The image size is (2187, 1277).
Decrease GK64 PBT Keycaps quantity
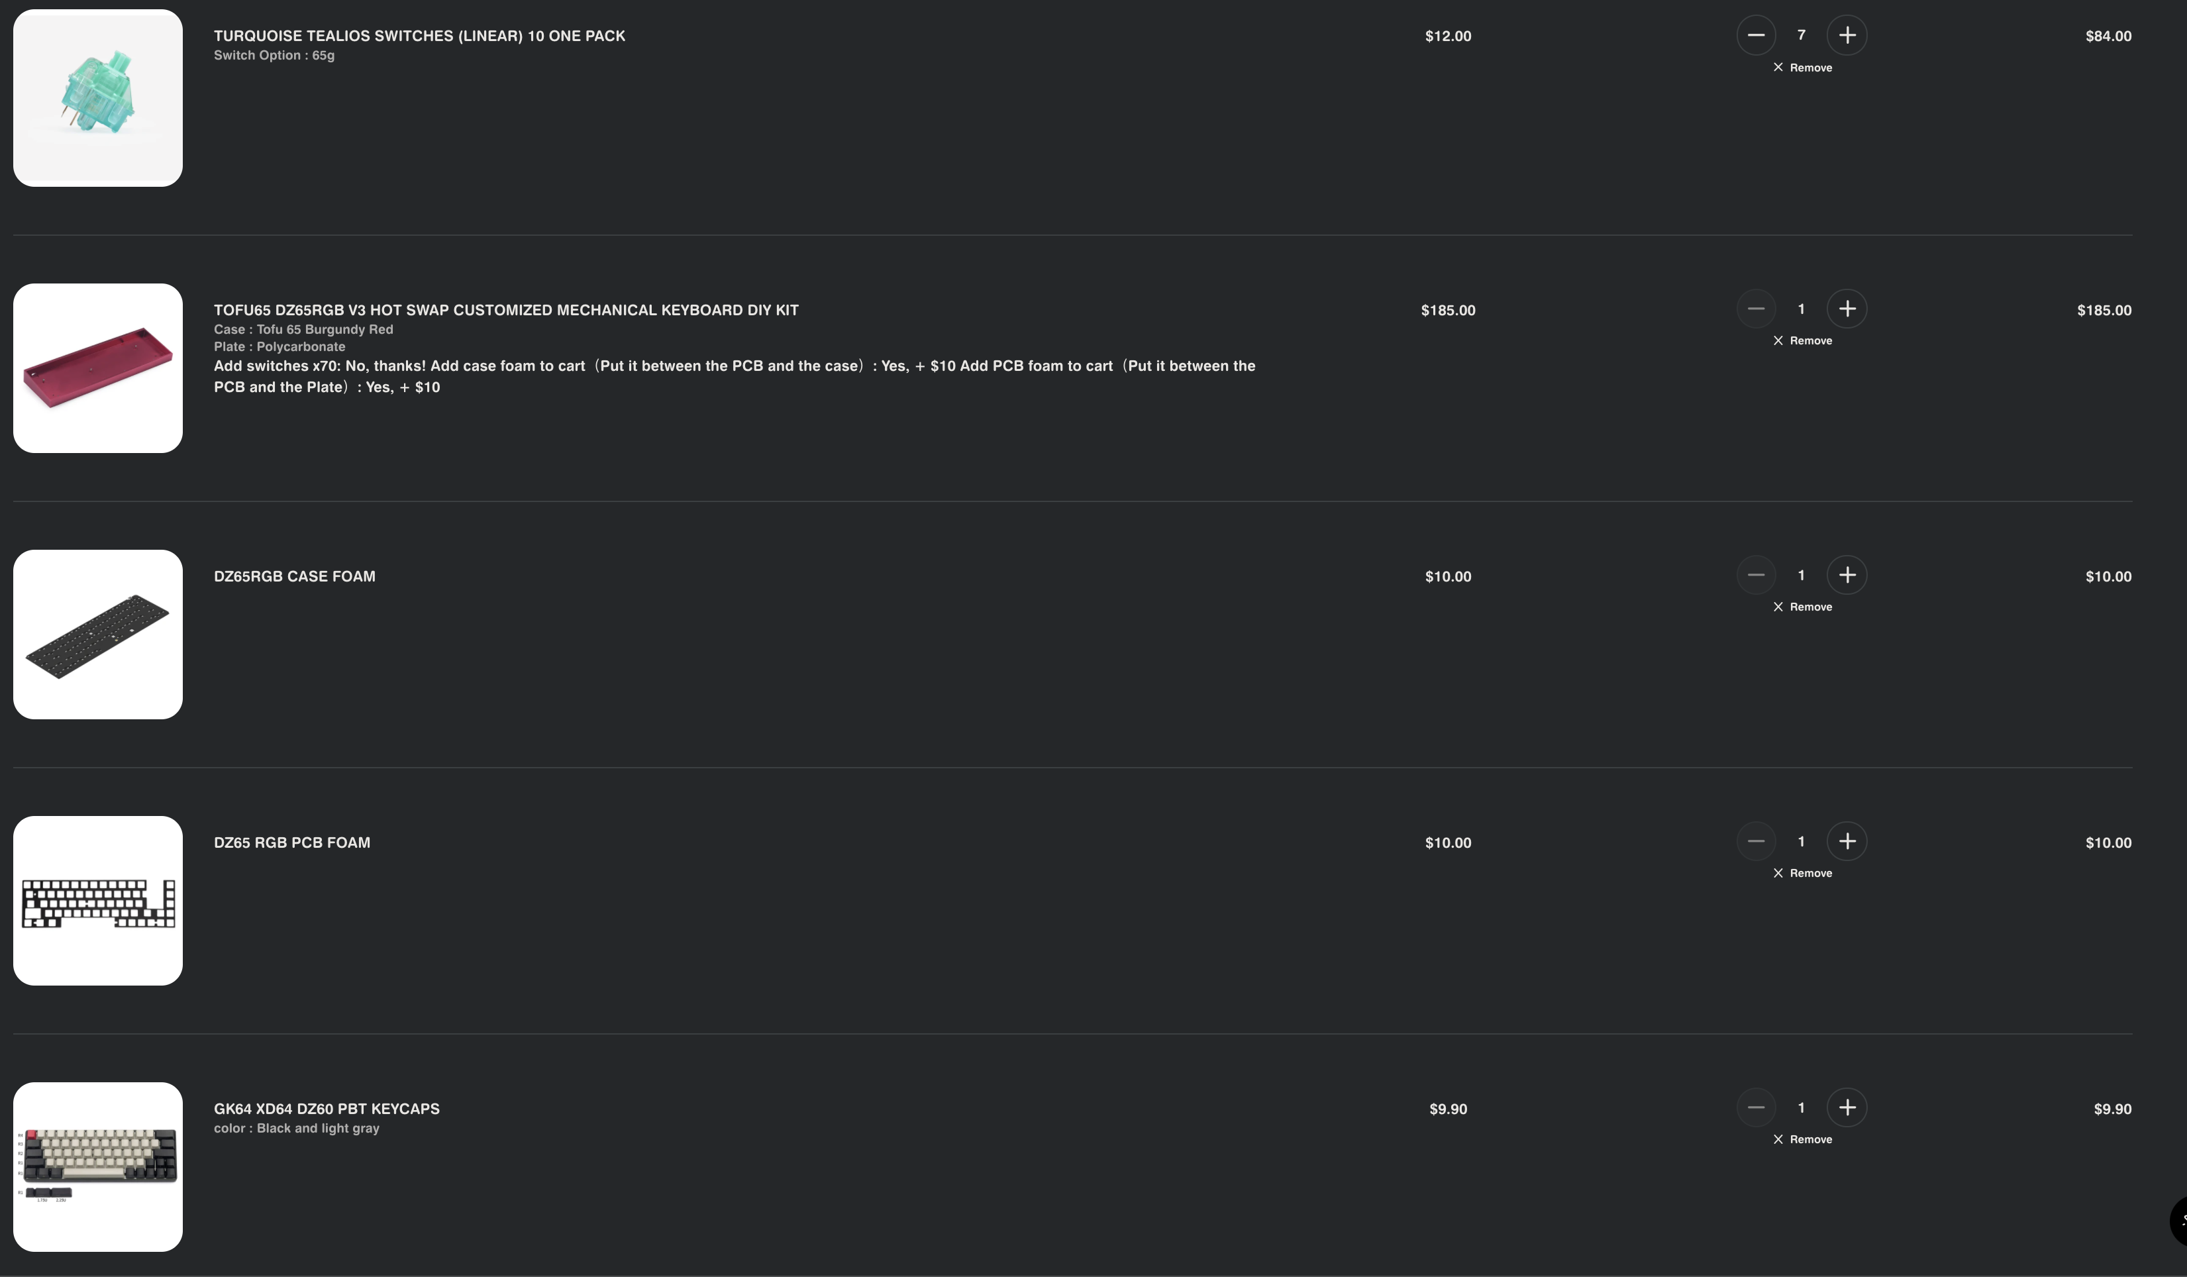pos(1756,1107)
